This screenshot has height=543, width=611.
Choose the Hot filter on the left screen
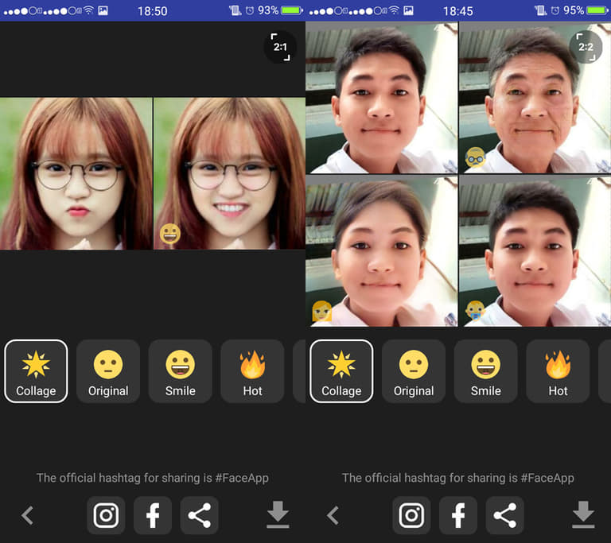pos(252,371)
